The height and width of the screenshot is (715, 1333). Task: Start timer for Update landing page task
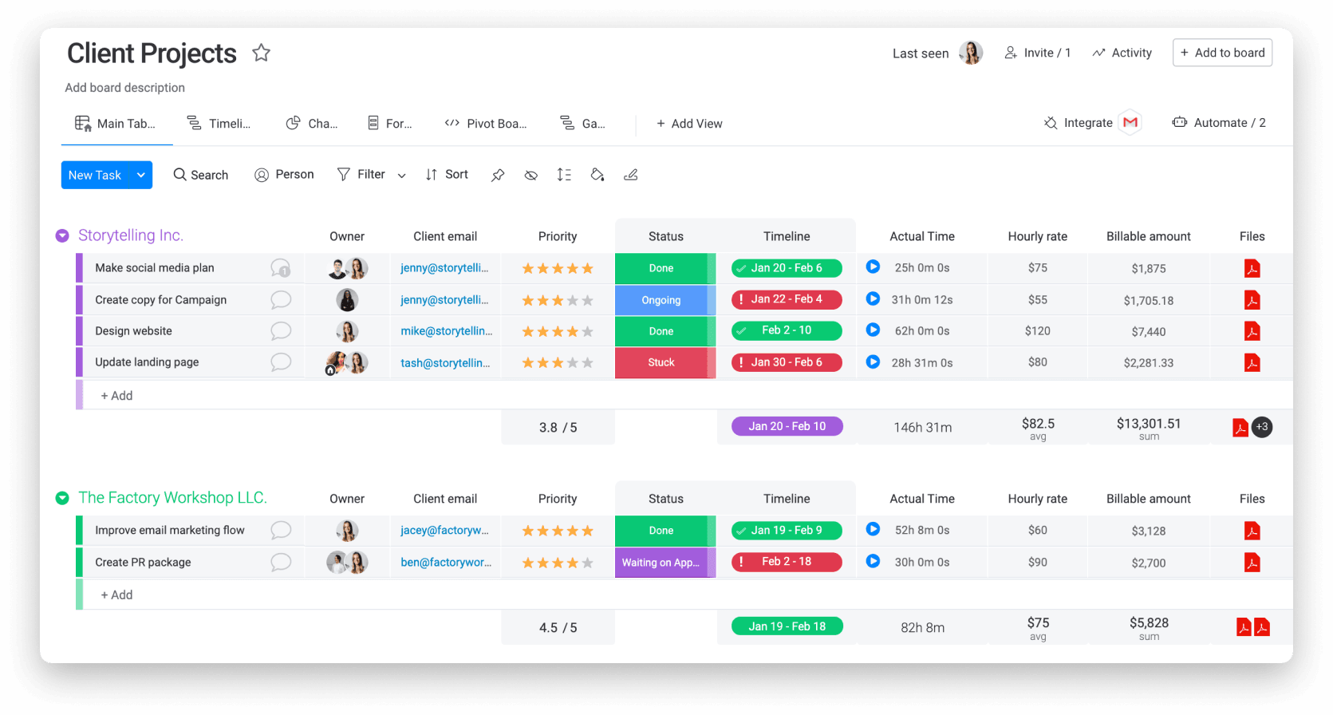pos(874,361)
